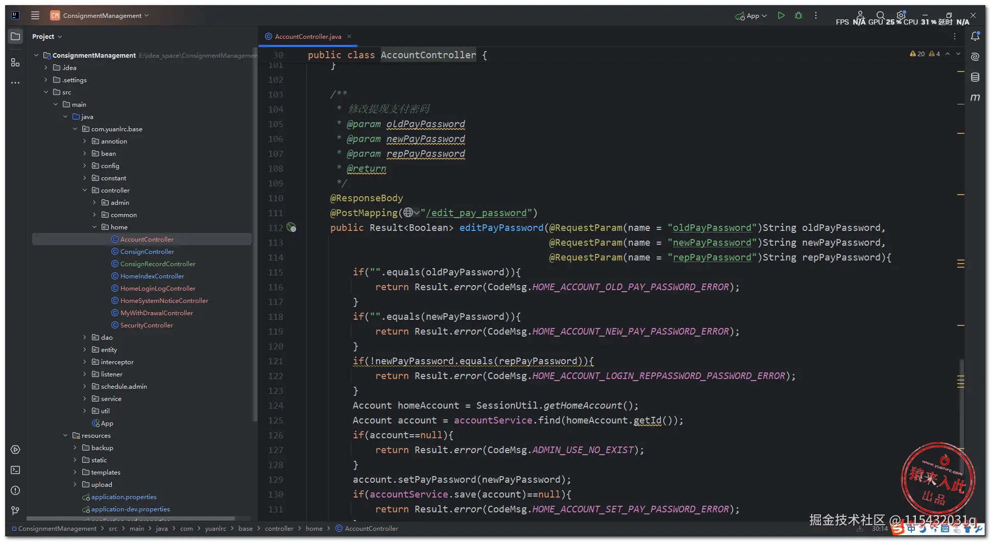Click the controller breadcrumb in the navigation bar
The width and height of the screenshot is (991, 542).
tap(279, 529)
